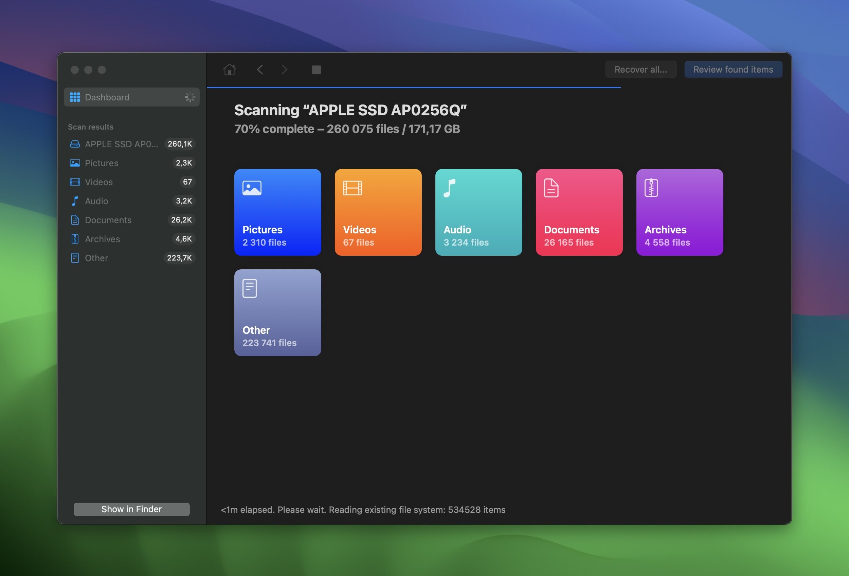
Task: Click the back navigation arrow
Action: pos(259,70)
